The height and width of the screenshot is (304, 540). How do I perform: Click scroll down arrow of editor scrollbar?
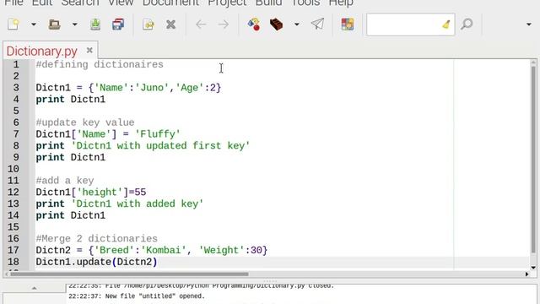tap(533, 268)
